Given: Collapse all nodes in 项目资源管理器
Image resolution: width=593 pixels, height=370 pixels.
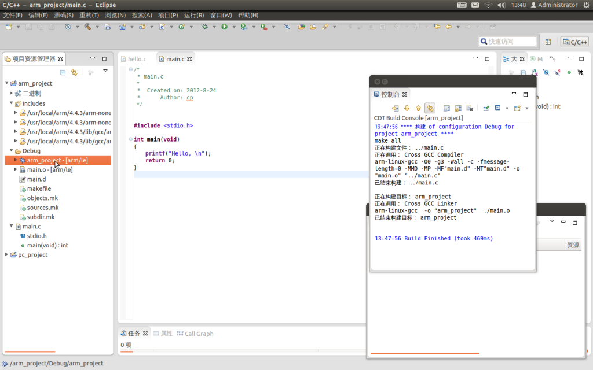Looking at the screenshot, I should coord(63,71).
